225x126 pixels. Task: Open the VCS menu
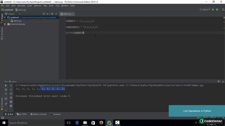pos(57,6)
